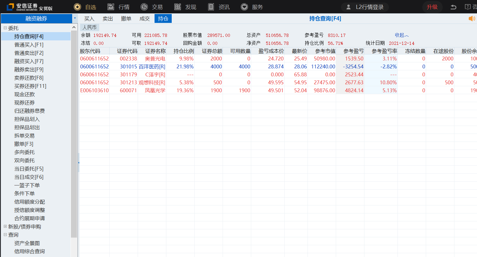The width and height of the screenshot is (477, 257).
Task: Expand the 新股/债券申购 tree group
Action: point(5,226)
